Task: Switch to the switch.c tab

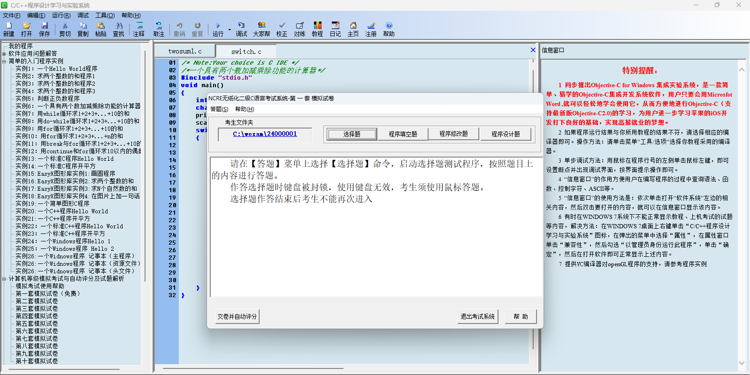Action: (246, 52)
